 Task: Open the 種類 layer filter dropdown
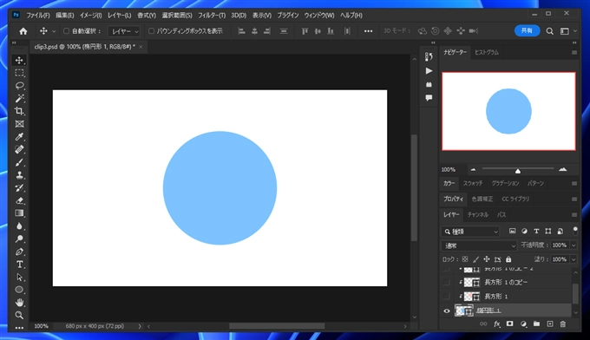pos(470,232)
